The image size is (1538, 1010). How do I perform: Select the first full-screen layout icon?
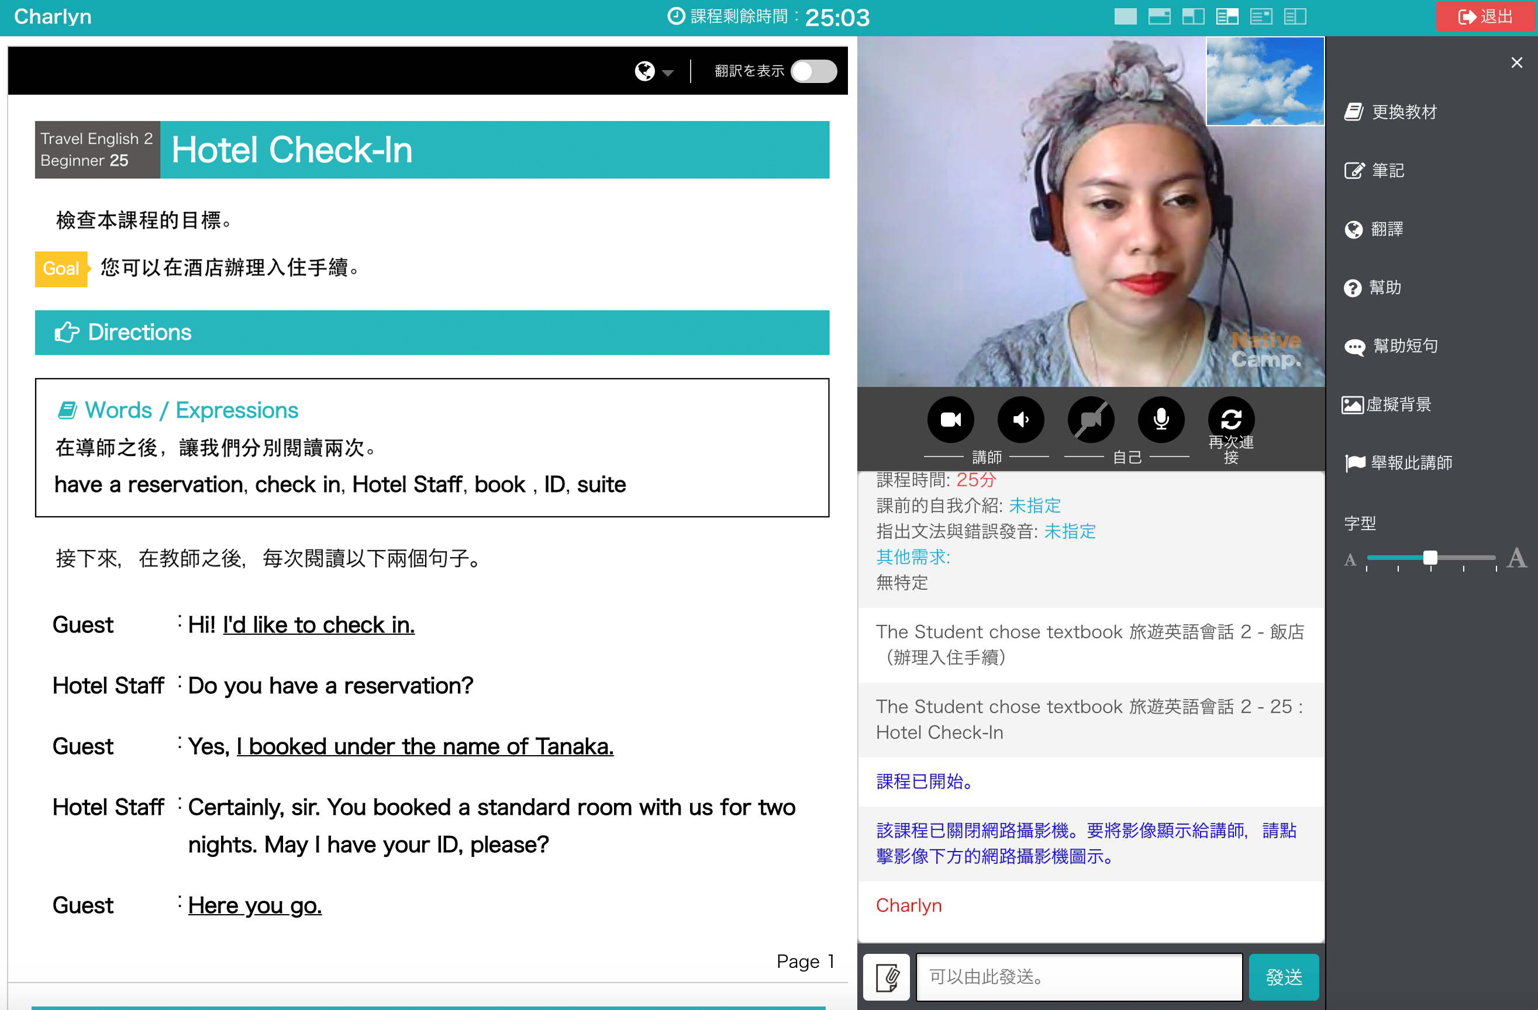pyautogui.click(x=1125, y=16)
